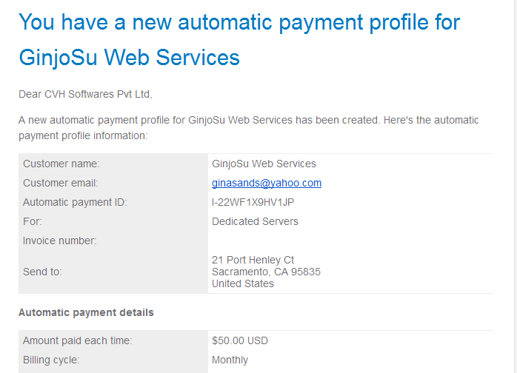Click the Automatic payment details heading
This screenshot has width=517, height=373.
click(86, 312)
